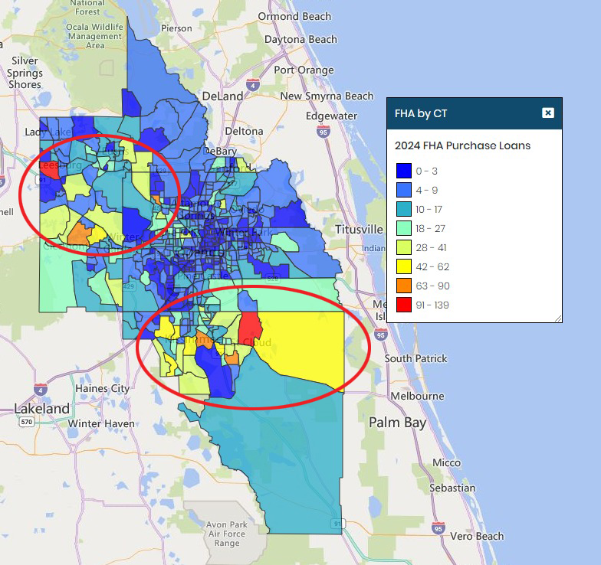Click the orange 63 - 90 legend swatch

point(403,286)
